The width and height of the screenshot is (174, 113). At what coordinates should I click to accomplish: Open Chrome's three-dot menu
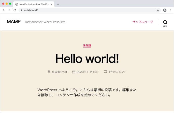click(x=170, y=10)
